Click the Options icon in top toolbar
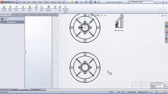Screen dimensions: 168x94 (x=98, y=2)
